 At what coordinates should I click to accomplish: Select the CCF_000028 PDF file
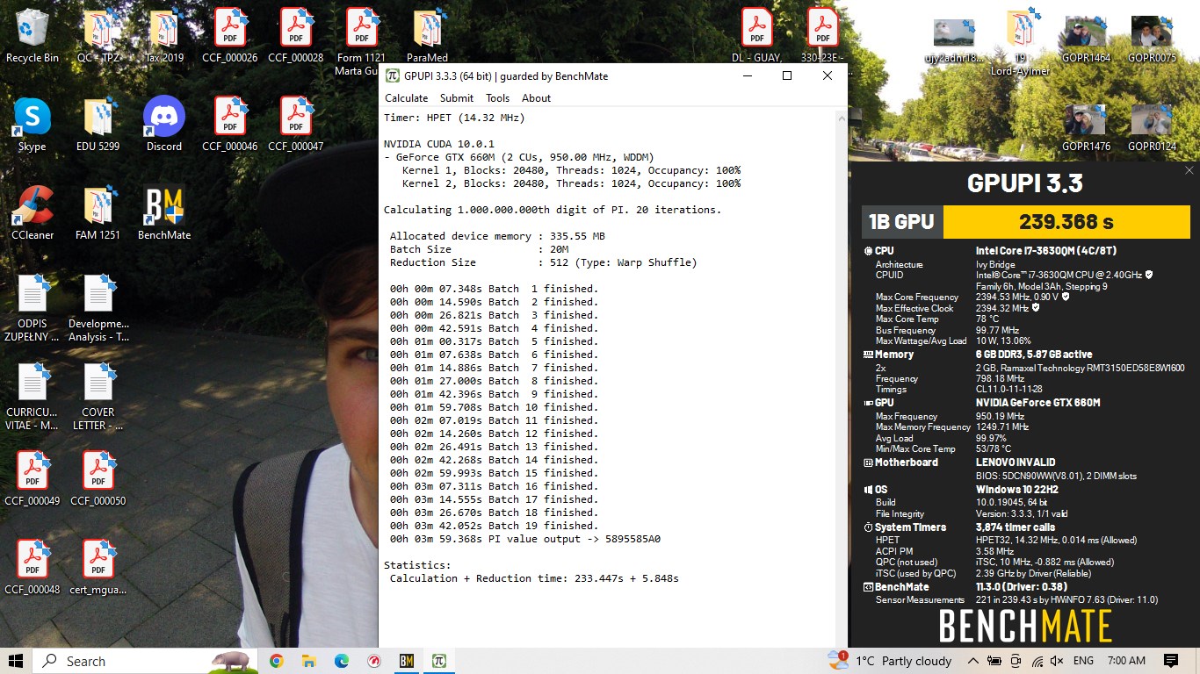(x=296, y=36)
